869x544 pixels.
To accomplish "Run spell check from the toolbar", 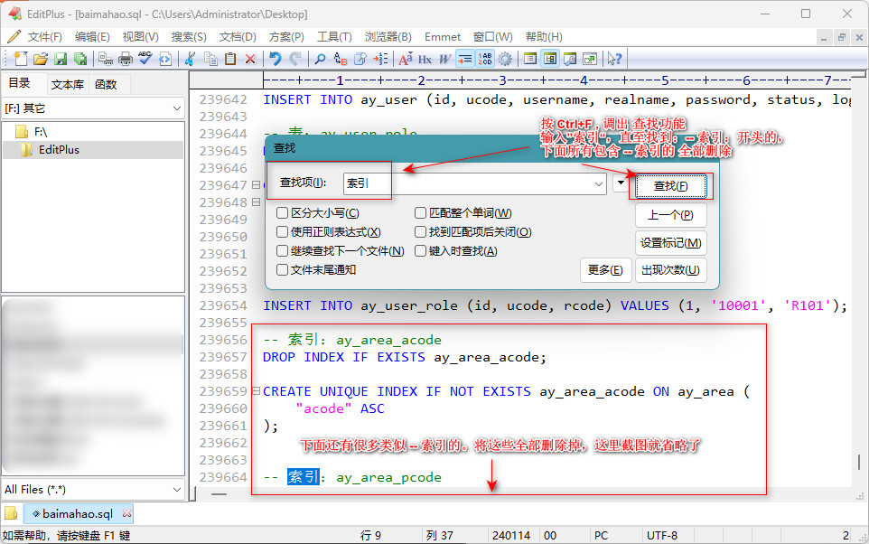I will coord(145,59).
